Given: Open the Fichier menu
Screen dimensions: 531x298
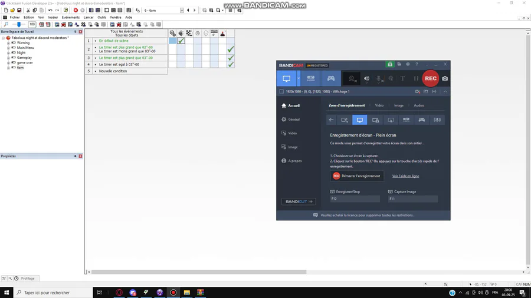Looking at the screenshot, I should (15, 17).
